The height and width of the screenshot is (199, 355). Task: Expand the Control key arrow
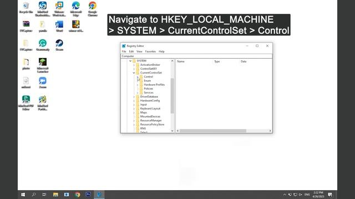point(138,77)
